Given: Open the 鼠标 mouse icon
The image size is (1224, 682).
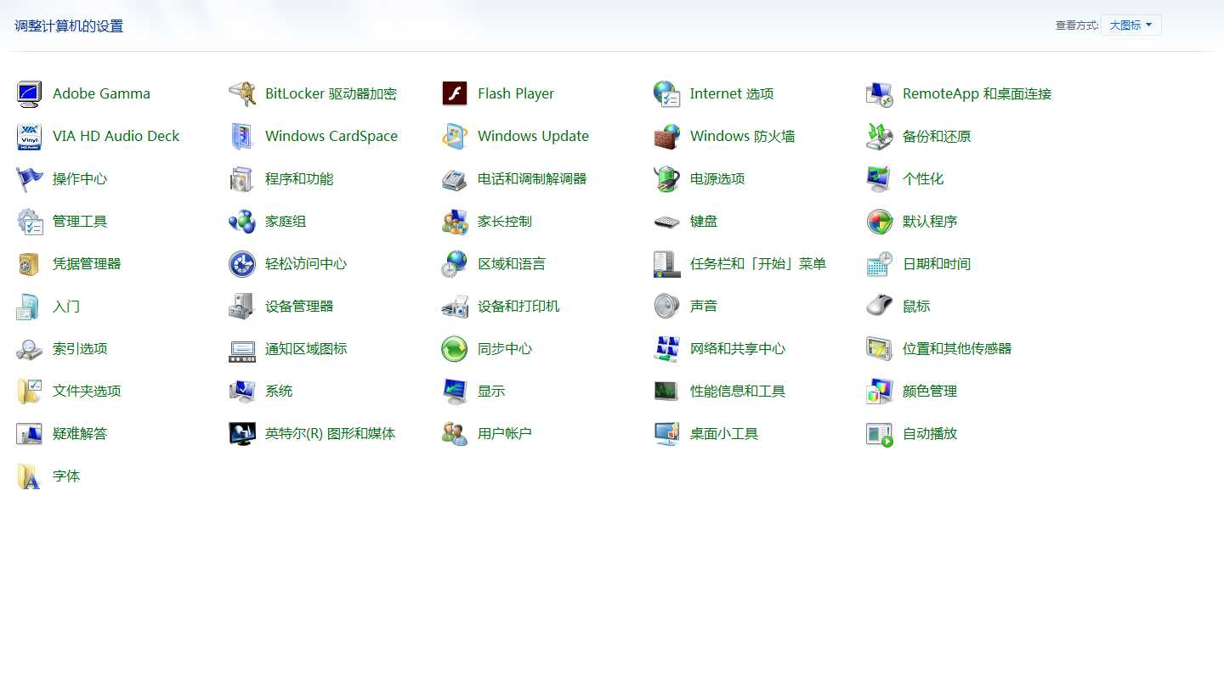Looking at the screenshot, I should [x=880, y=306].
